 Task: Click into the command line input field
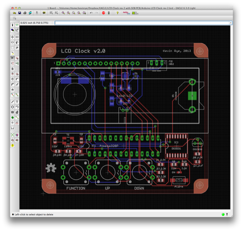[x=142, y=23]
